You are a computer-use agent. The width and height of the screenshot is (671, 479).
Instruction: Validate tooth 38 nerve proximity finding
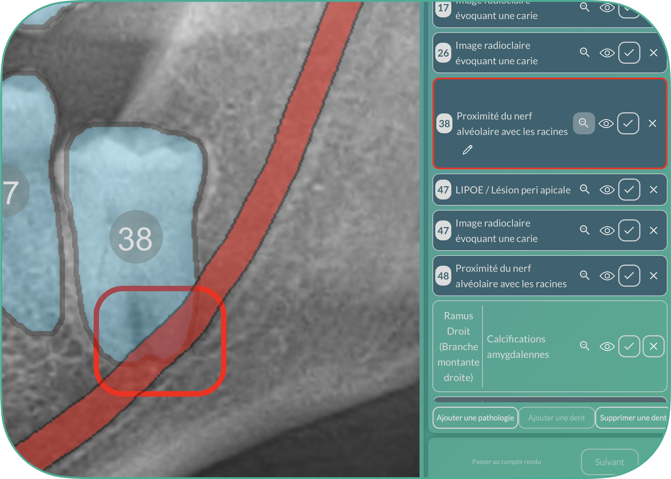(628, 123)
